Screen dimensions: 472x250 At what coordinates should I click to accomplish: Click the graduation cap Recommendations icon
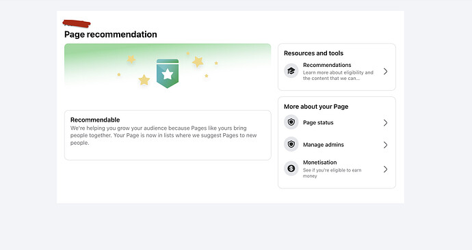[291, 71]
